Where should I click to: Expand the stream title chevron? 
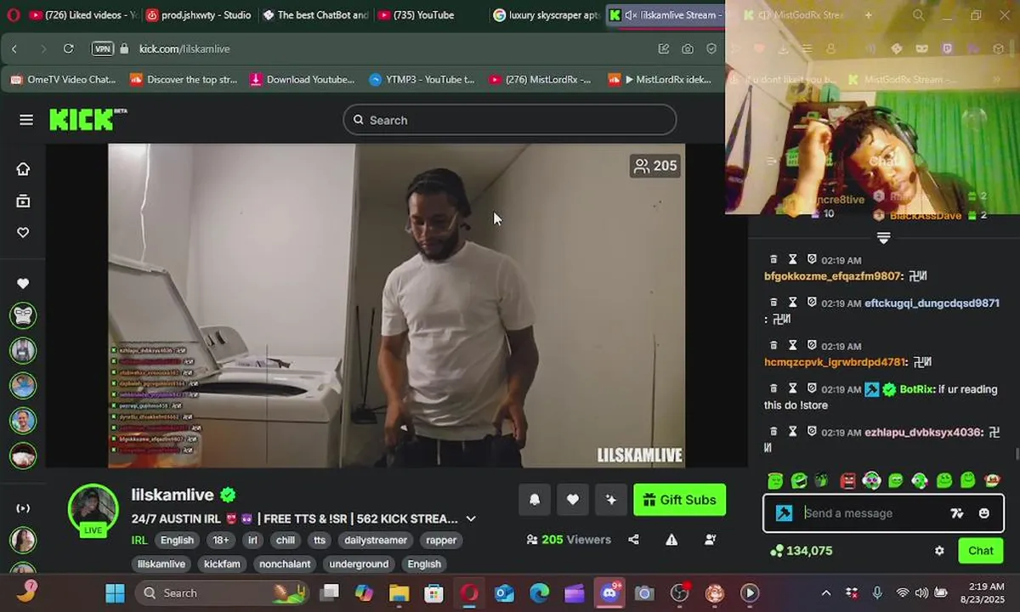471,518
